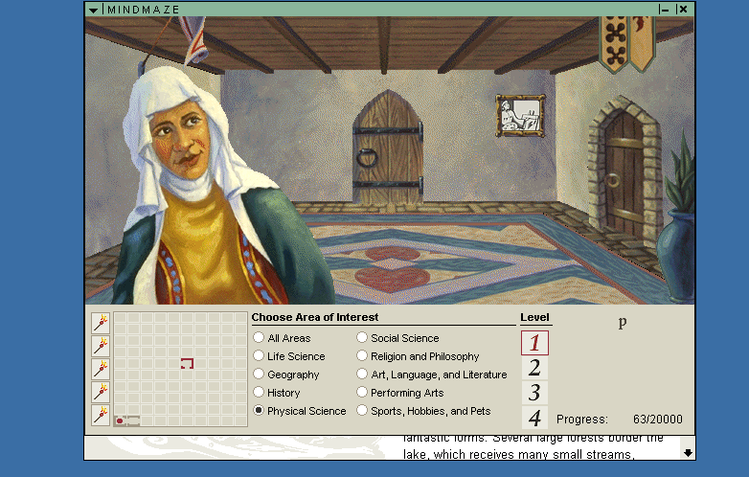Click the red dot at map's bottom-left
Screen dimensions: 749x477
(x=120, y=420)
